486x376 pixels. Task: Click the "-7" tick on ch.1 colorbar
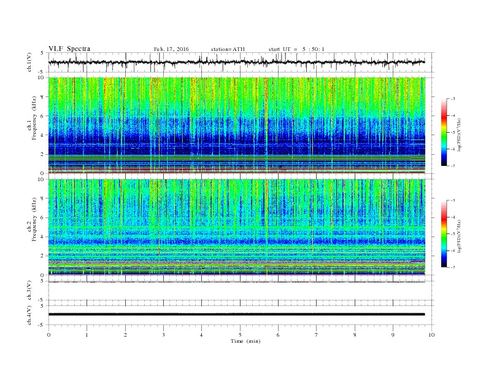click(453, 166)
